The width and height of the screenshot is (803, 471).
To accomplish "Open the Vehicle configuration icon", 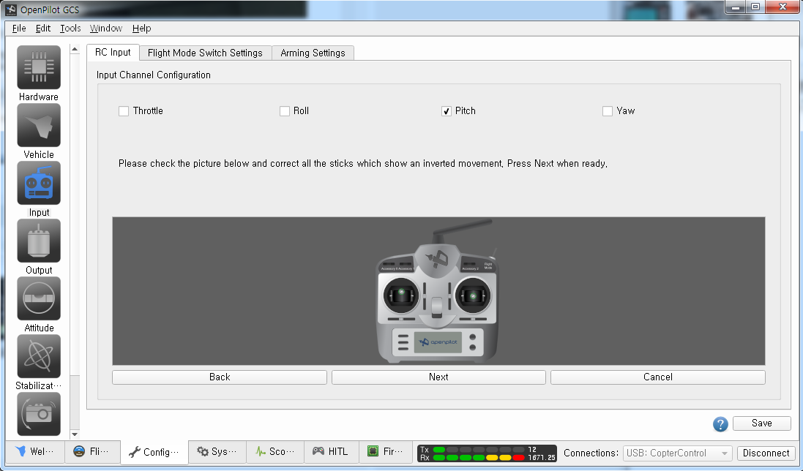I will (x=39, y=125).
